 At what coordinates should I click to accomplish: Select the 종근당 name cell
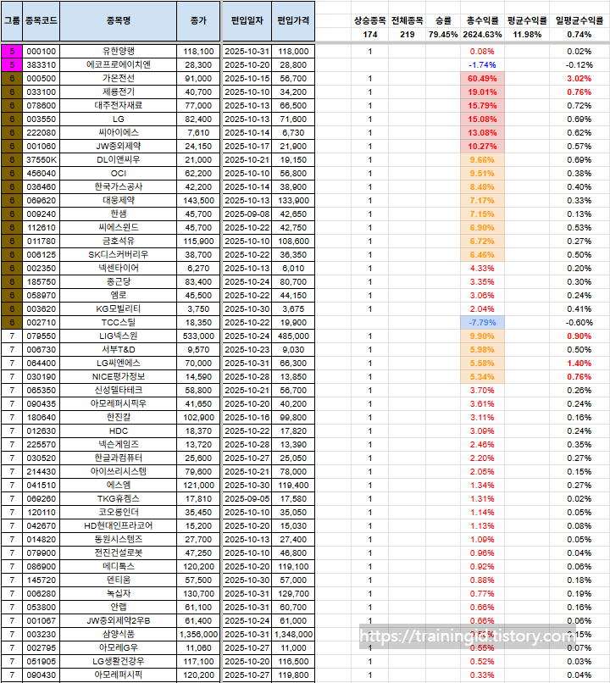pos(118,282)
